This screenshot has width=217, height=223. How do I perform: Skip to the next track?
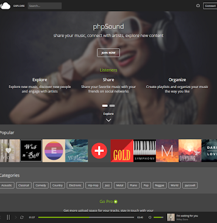click(16, 217)
